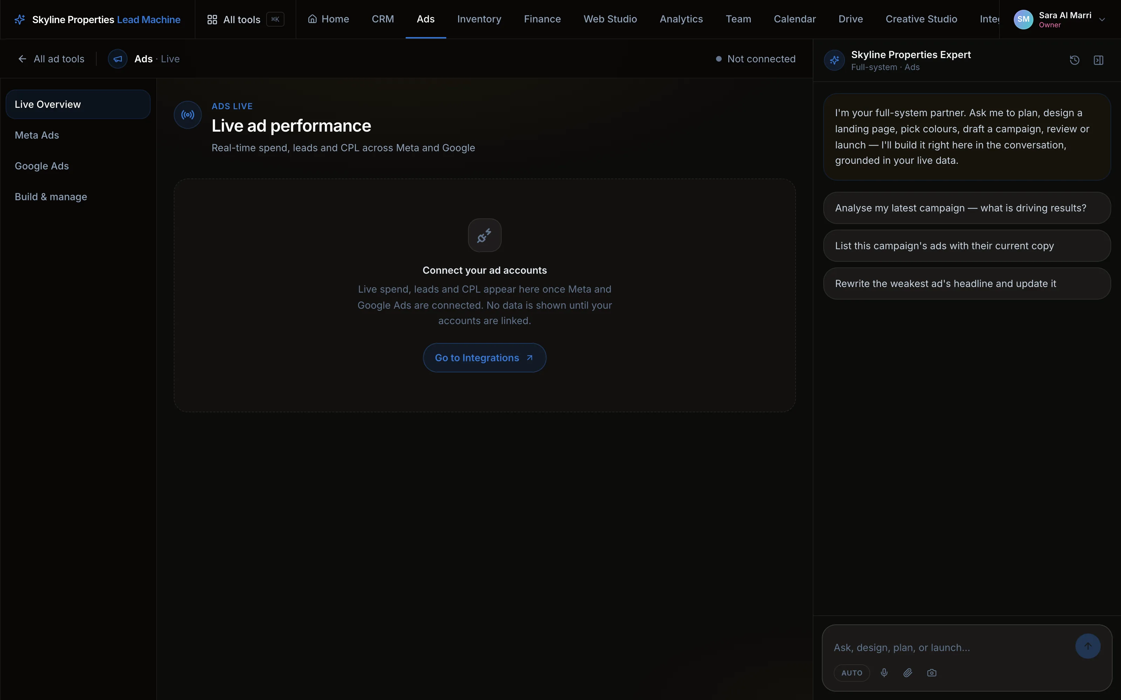Expand Sara Al Marri account dropdown chevron
This screenshot has width=1121, height=700.
tap(1102, 20)
